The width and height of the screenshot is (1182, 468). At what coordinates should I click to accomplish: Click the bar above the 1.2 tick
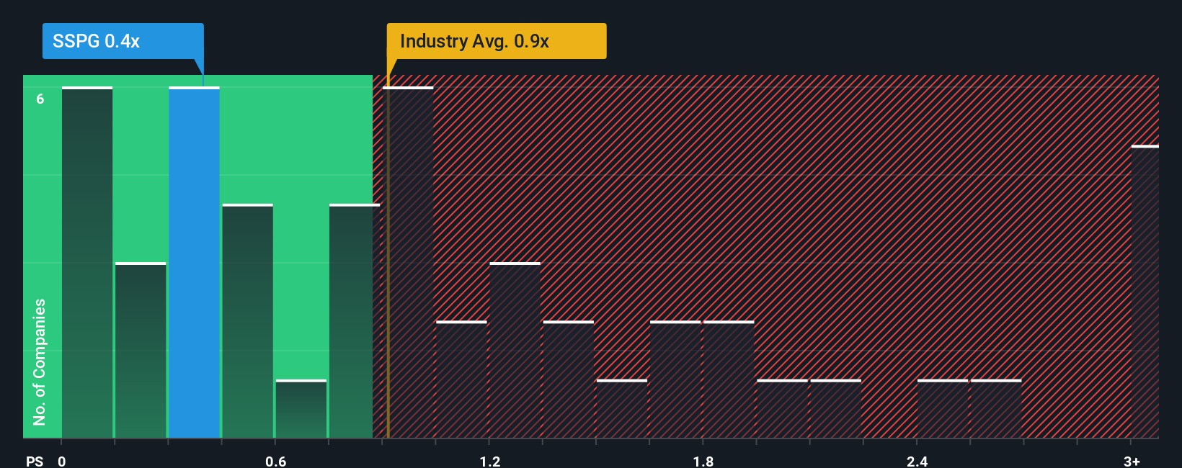tap(515, 350)
